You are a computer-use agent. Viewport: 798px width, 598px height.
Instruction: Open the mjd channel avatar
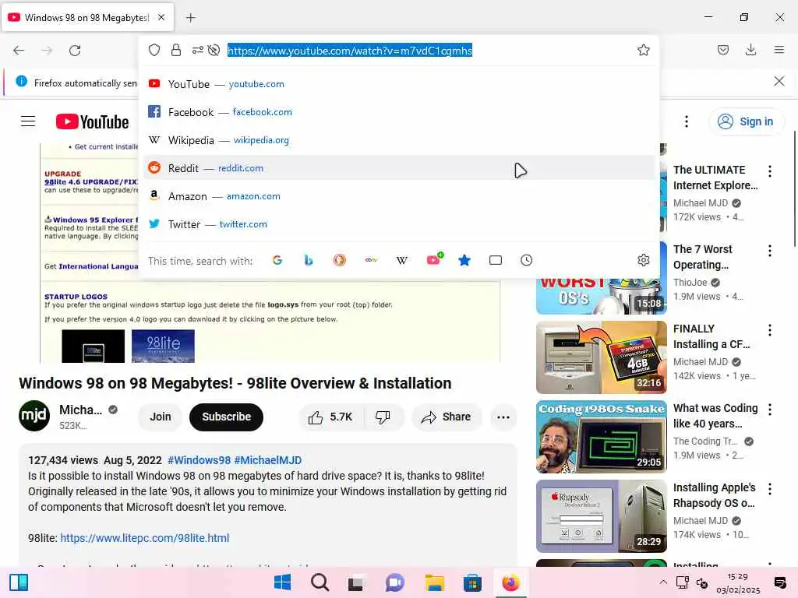point(34,416)
